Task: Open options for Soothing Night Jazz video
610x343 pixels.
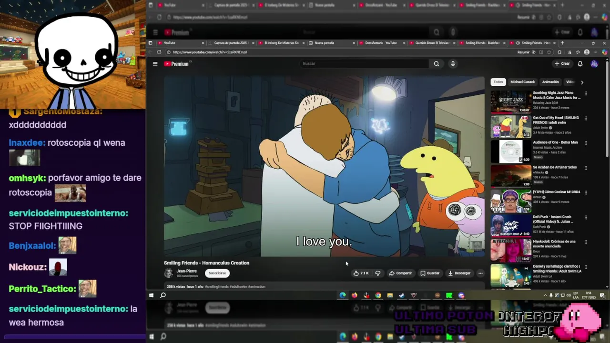Action: (x=586, y=93)
